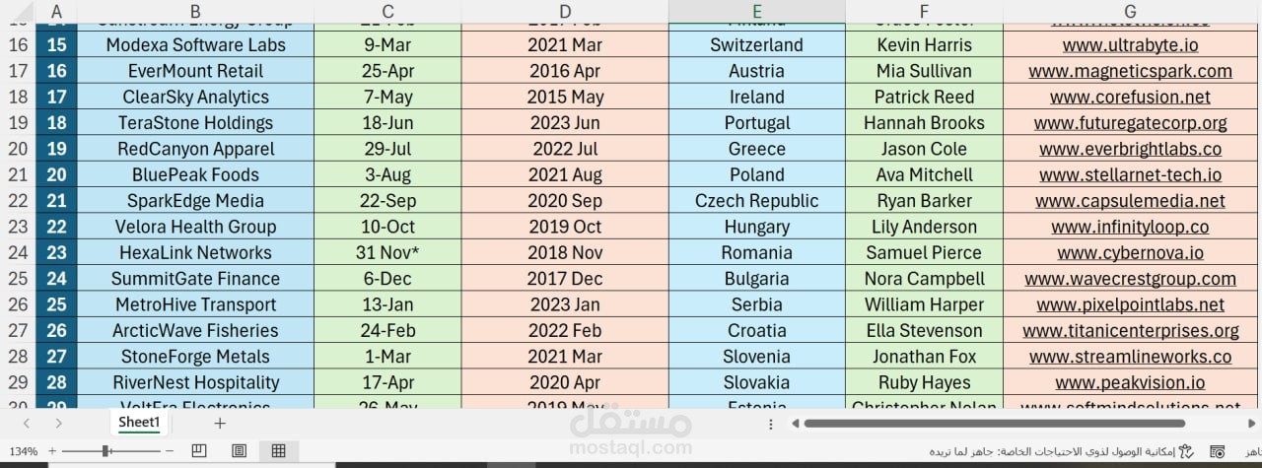Select row 22 header

pyautogui.click(x=18, y=201)
